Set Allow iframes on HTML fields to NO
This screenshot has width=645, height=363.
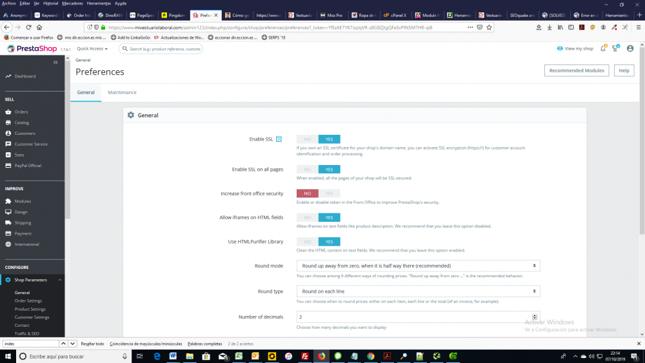point(307,217)
